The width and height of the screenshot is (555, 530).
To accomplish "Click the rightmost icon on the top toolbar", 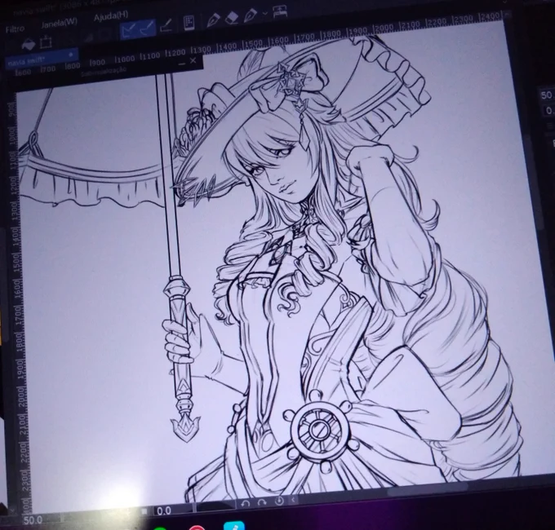I will click(x=280, y=12).
